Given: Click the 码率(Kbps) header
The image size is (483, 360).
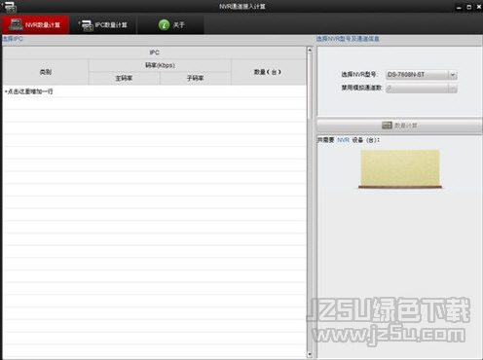Looking at the screenshot, I should (x=160, y=65).
